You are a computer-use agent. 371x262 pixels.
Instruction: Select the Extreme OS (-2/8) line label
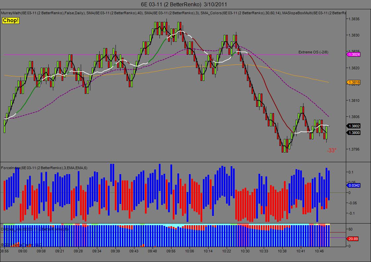(313, 52)
